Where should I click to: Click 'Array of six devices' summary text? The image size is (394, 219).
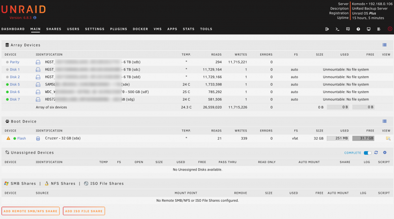[x=51, y=107]
